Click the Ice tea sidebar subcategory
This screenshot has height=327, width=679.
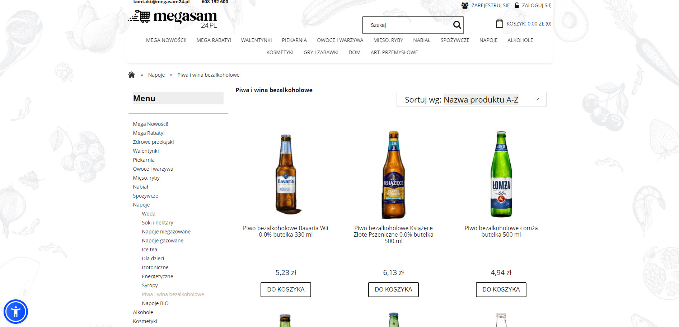[149, 249]
